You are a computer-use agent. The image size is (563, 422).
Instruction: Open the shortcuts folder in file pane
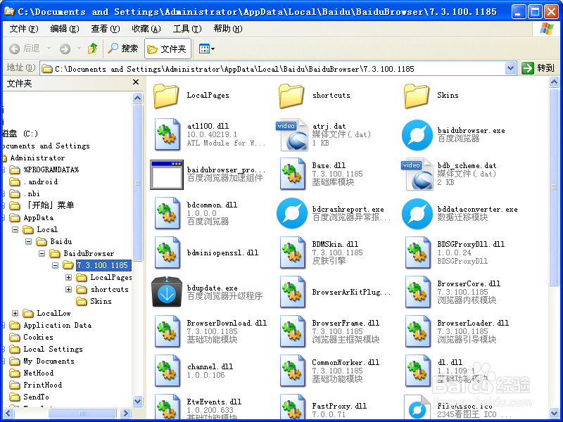tap(291, 96)
